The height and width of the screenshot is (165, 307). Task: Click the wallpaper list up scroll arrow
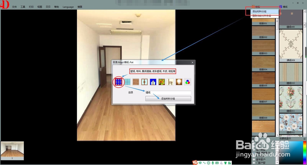305,12
